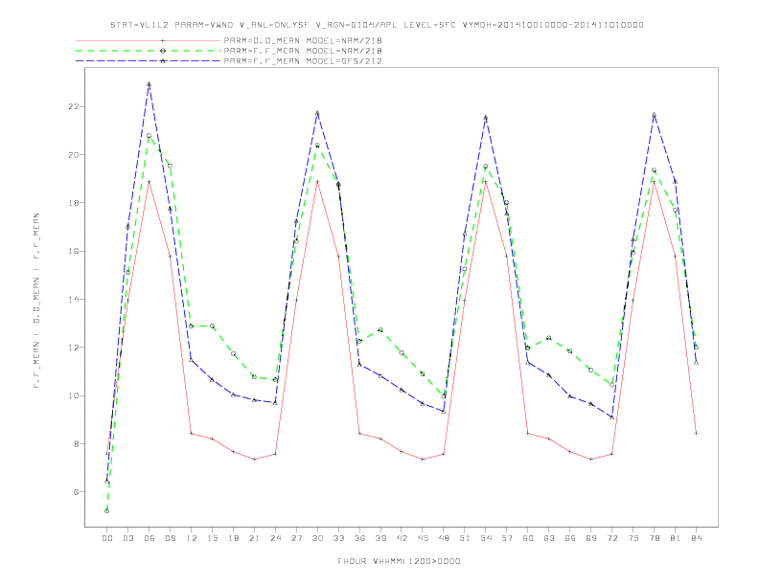The width and height of the screenshot is (759, 586).
Task: Click the plus marker on red legend line
Action: 163,40
